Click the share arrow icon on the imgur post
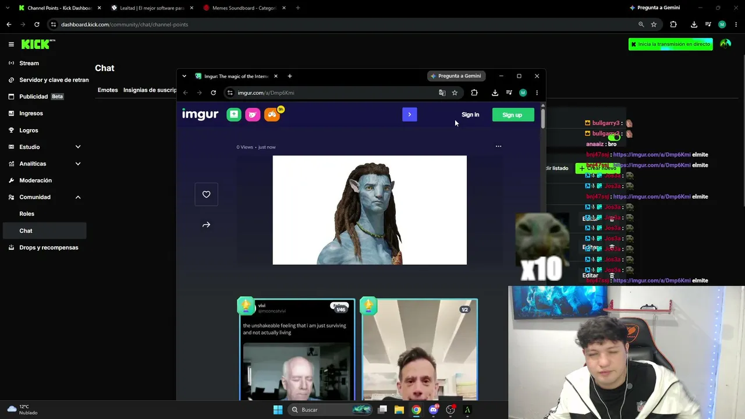This screenshot has width=745, height=419. [x=207, y=225]
